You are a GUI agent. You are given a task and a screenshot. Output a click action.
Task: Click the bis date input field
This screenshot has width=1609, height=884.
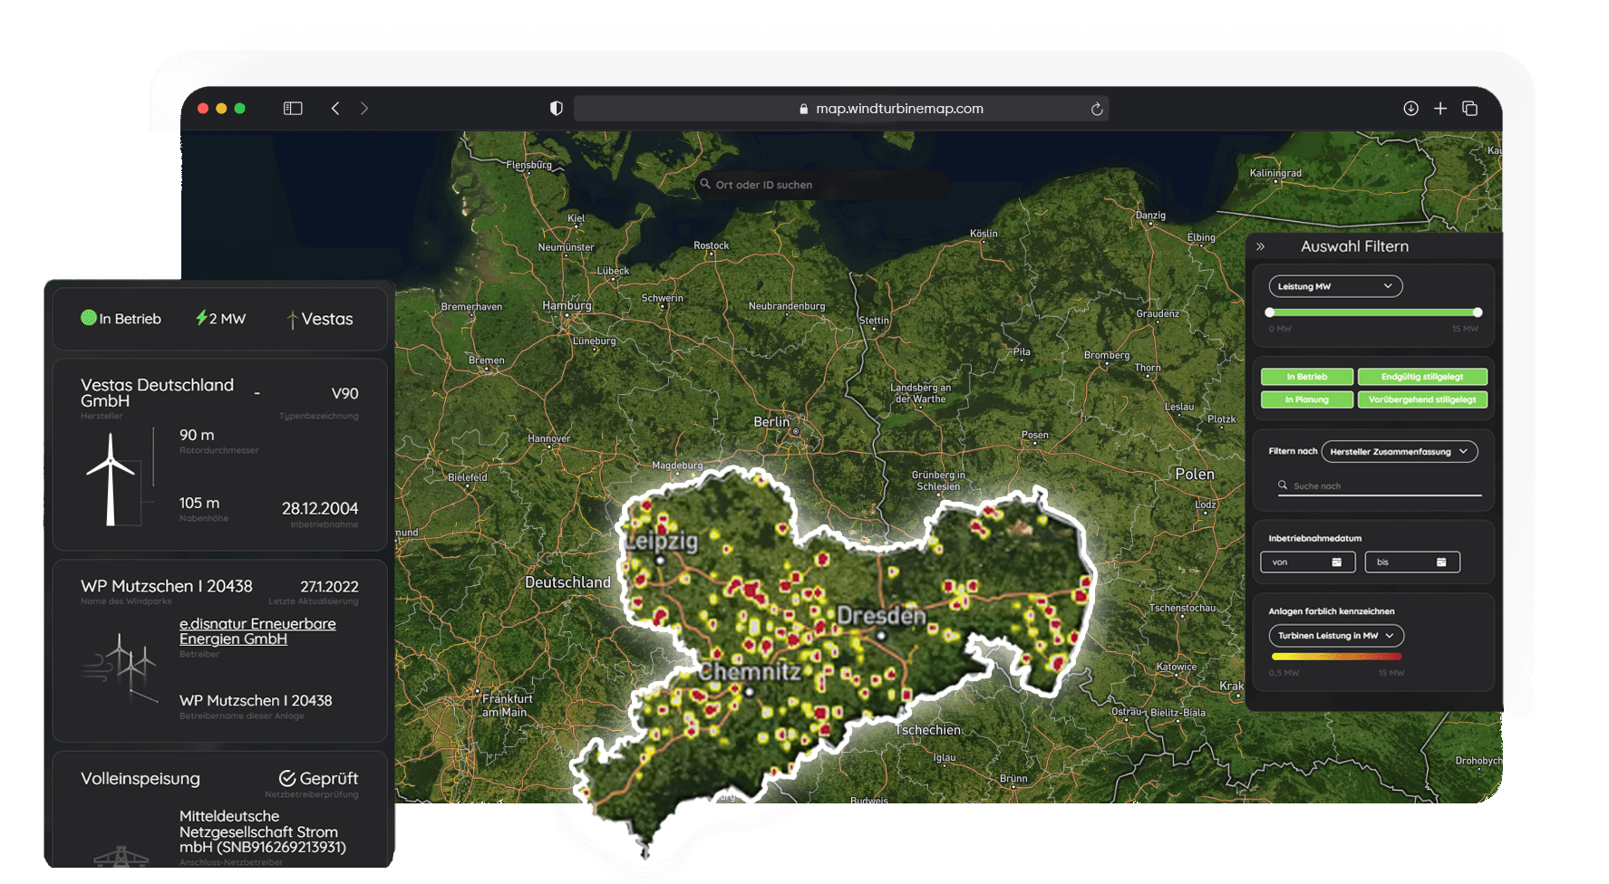click(1412, 562)
